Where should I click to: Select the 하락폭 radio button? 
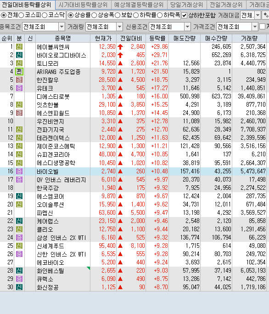(160, 15)
